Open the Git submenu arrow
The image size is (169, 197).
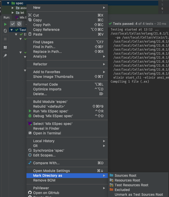coord(104,146)
